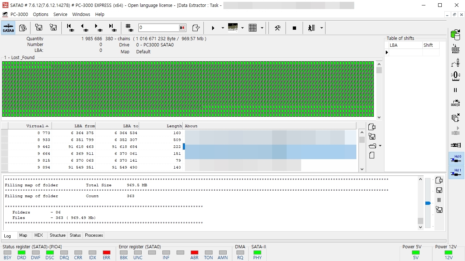Click the database disk icon in the right sidebar
The height and width of the screenshot is (261, 465).
pyautogui.click(x=455, y=34)
